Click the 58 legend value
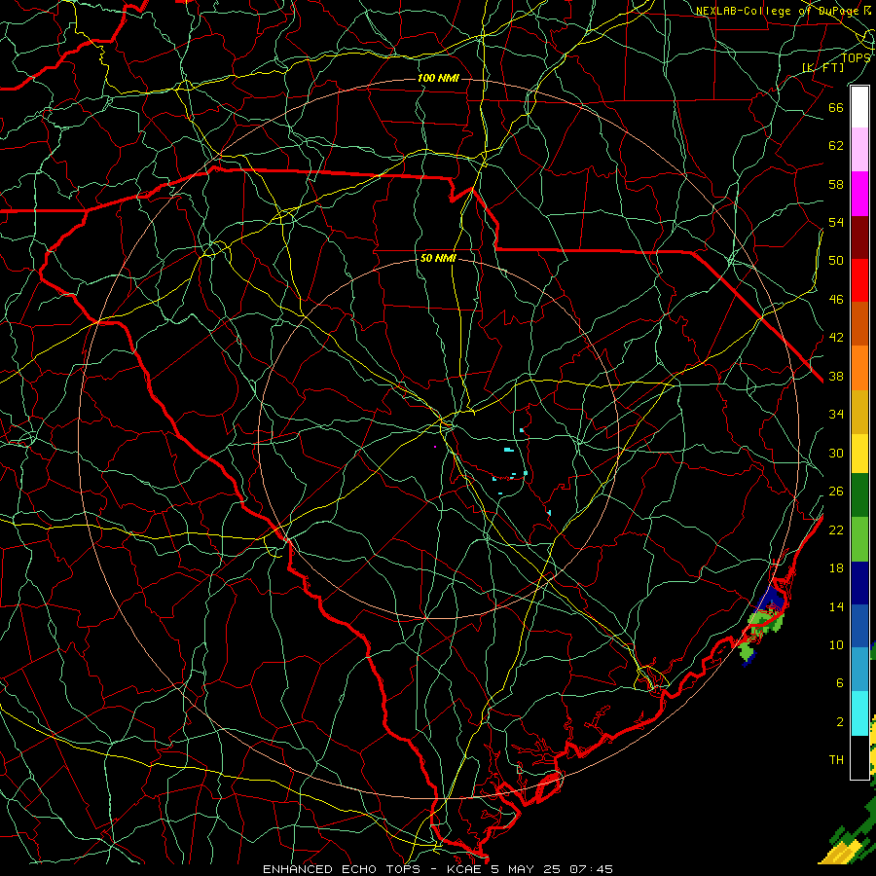Screen dimensions: 876x876 click(x=836, y=184)
